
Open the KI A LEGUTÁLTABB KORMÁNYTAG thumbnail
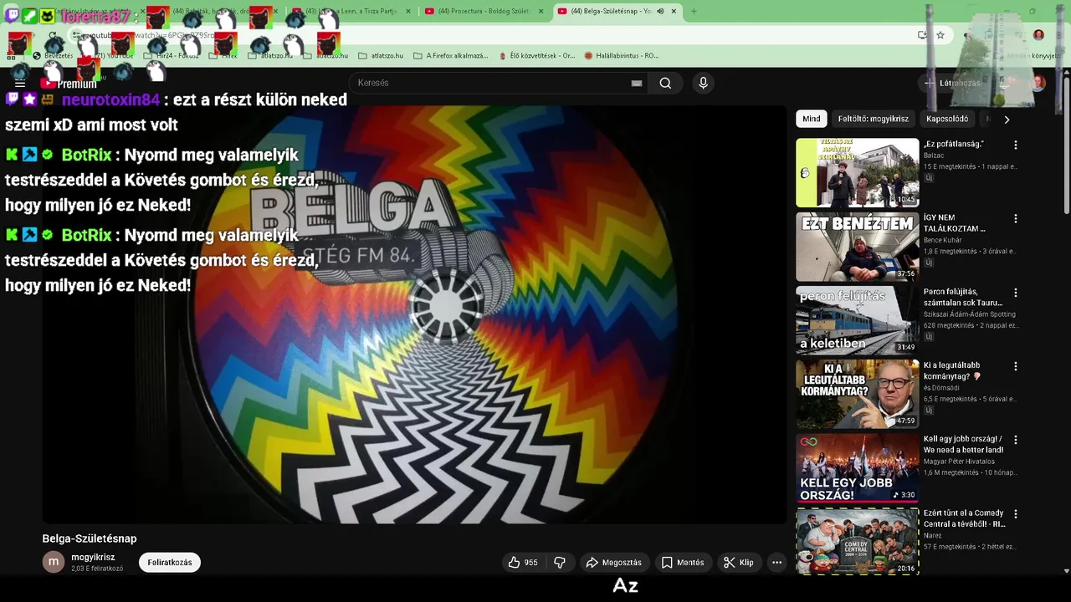click(x=857, y=394)
